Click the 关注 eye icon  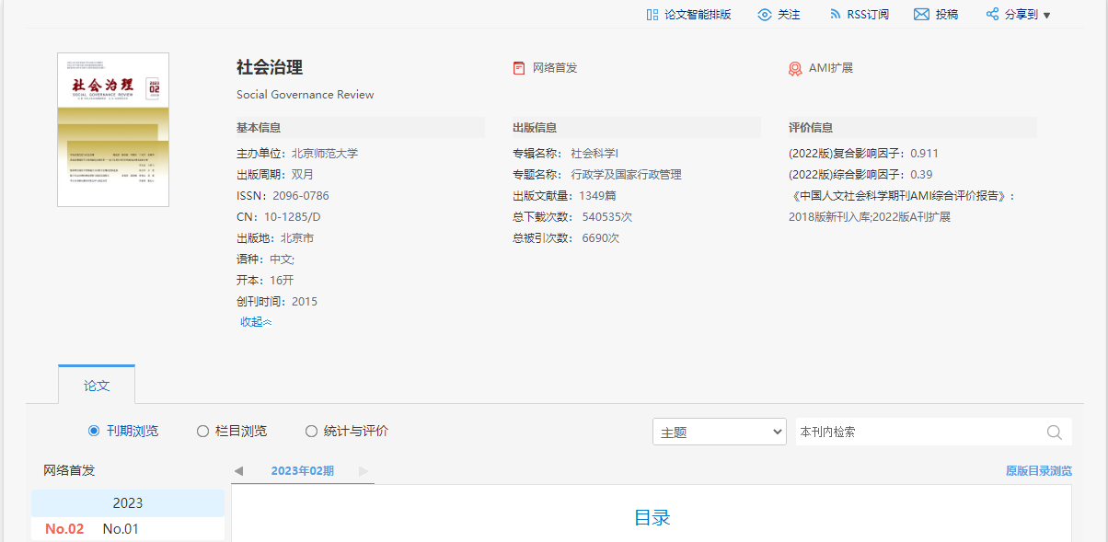point(764,15)
